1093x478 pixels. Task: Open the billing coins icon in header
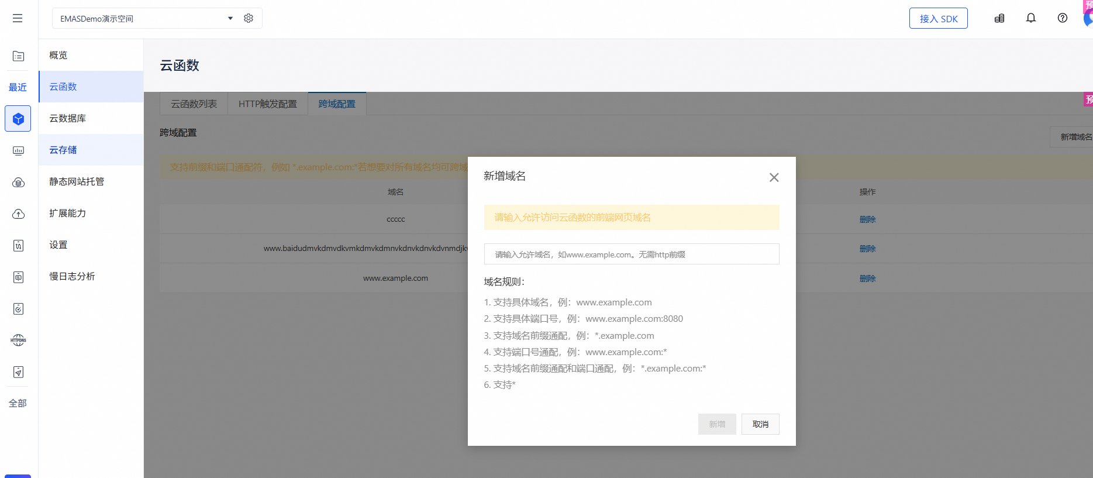[999, 18]
